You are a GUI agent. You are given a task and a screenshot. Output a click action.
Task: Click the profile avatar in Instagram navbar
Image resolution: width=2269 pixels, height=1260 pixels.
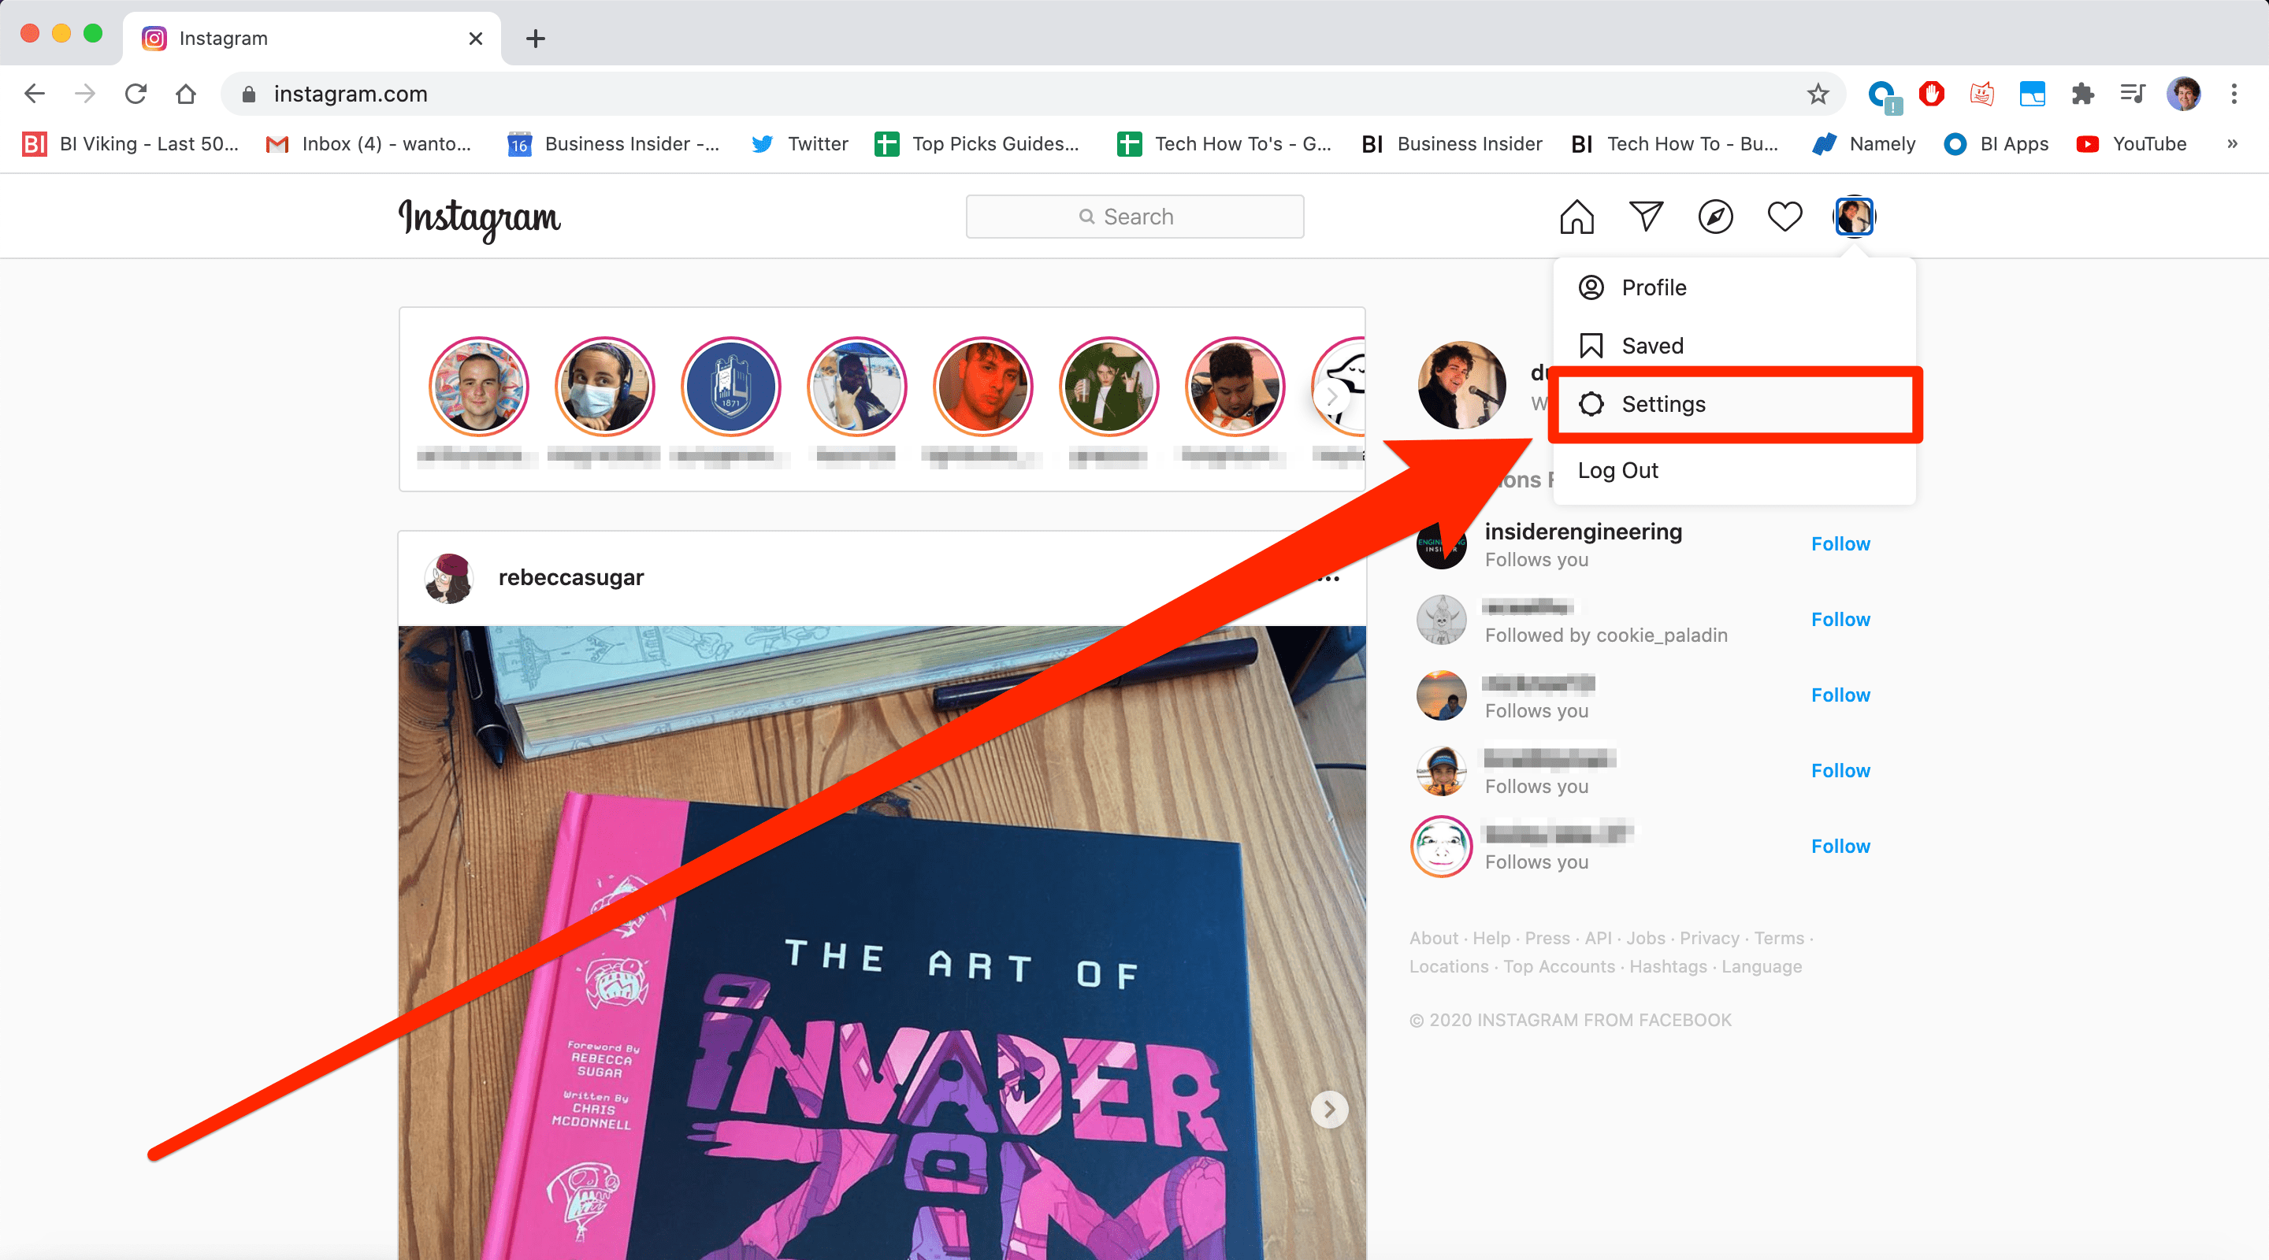tap(1854, 217)
